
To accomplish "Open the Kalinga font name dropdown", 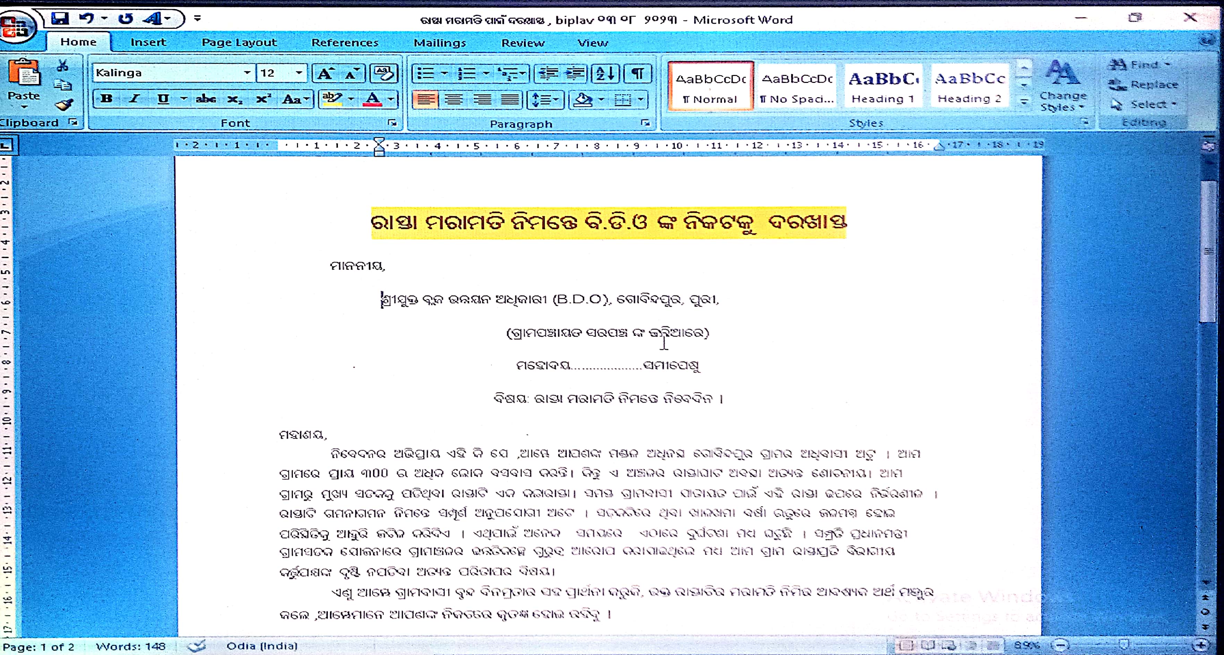I will pyautogui.click(x=247, y=73).
